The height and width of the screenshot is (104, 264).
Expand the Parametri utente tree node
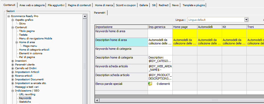coord(13,64)
